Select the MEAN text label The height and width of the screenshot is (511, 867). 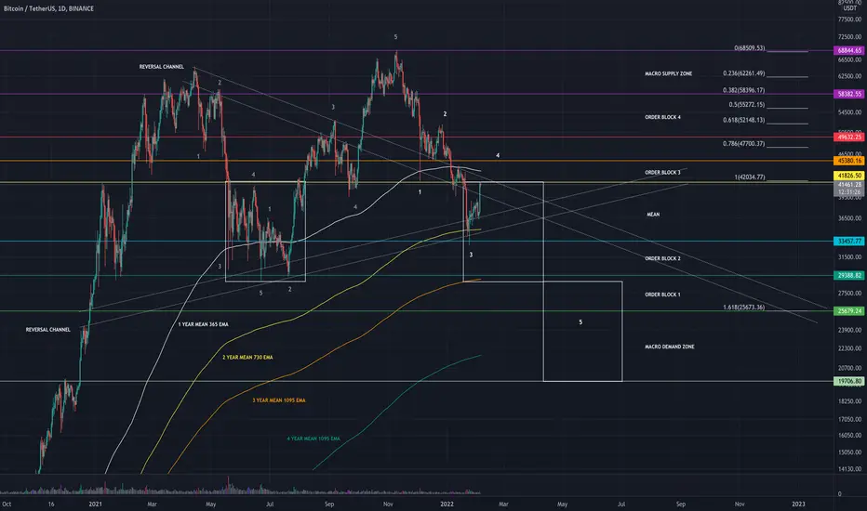[653, 215]
